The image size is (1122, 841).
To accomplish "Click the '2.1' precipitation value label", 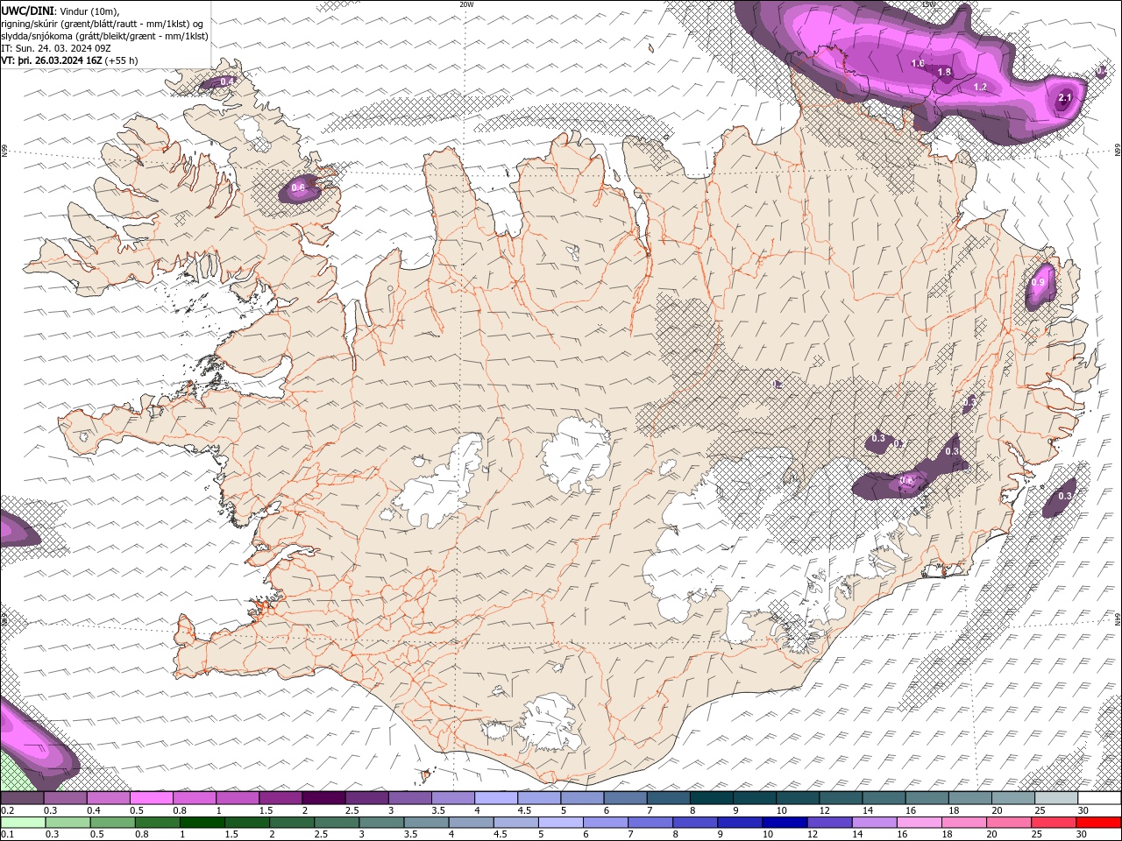I will click(x=1065, y=98).
